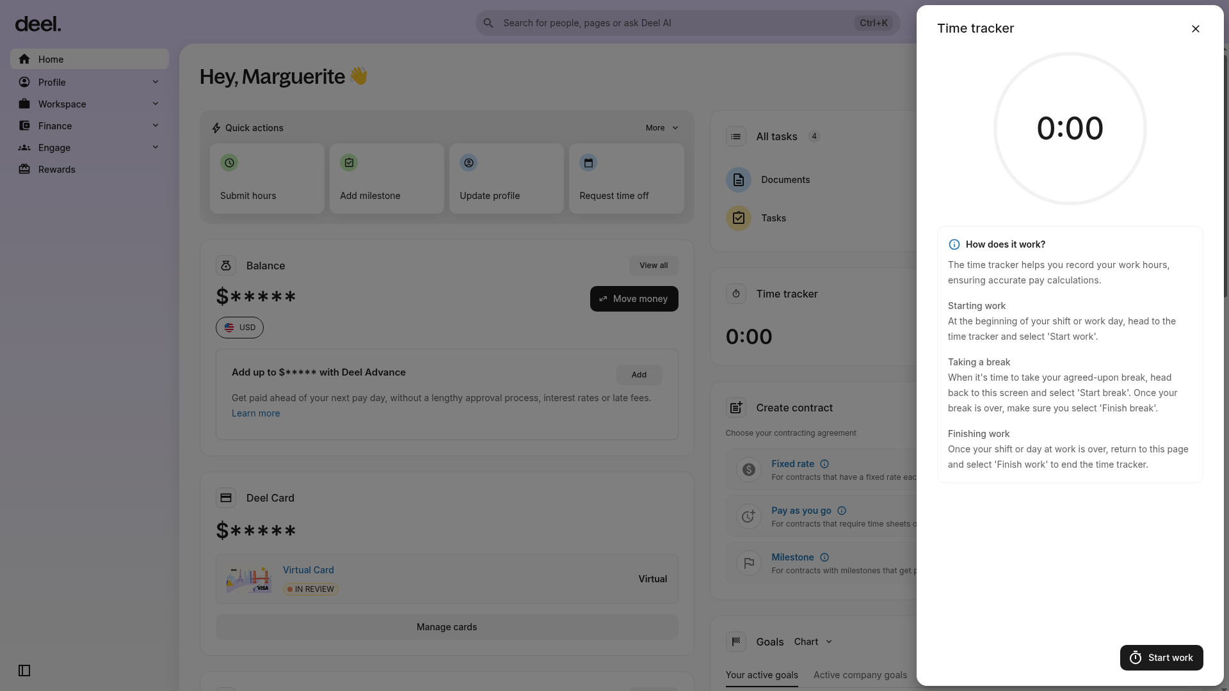Click the Move money button
The width and height of the screenshot is (1229, 691).
[x=634, y=299]
